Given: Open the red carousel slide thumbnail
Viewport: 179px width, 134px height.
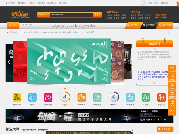Looking at the screenshot, I should 20,62.
